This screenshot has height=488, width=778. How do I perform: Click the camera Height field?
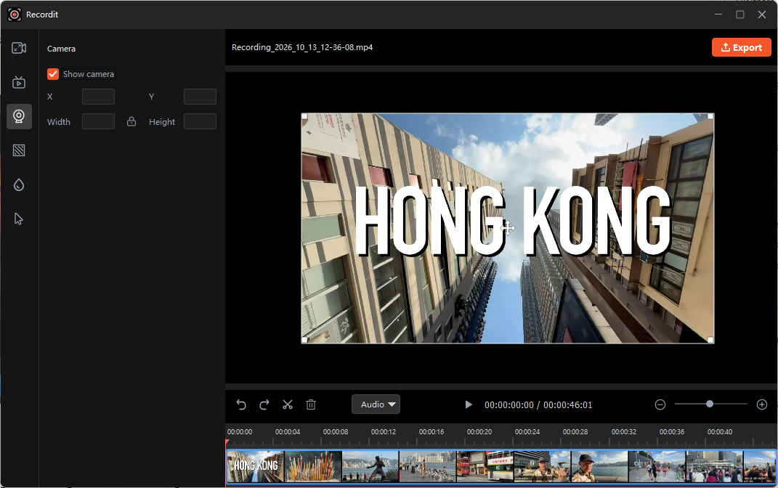(x=200, y=121)
